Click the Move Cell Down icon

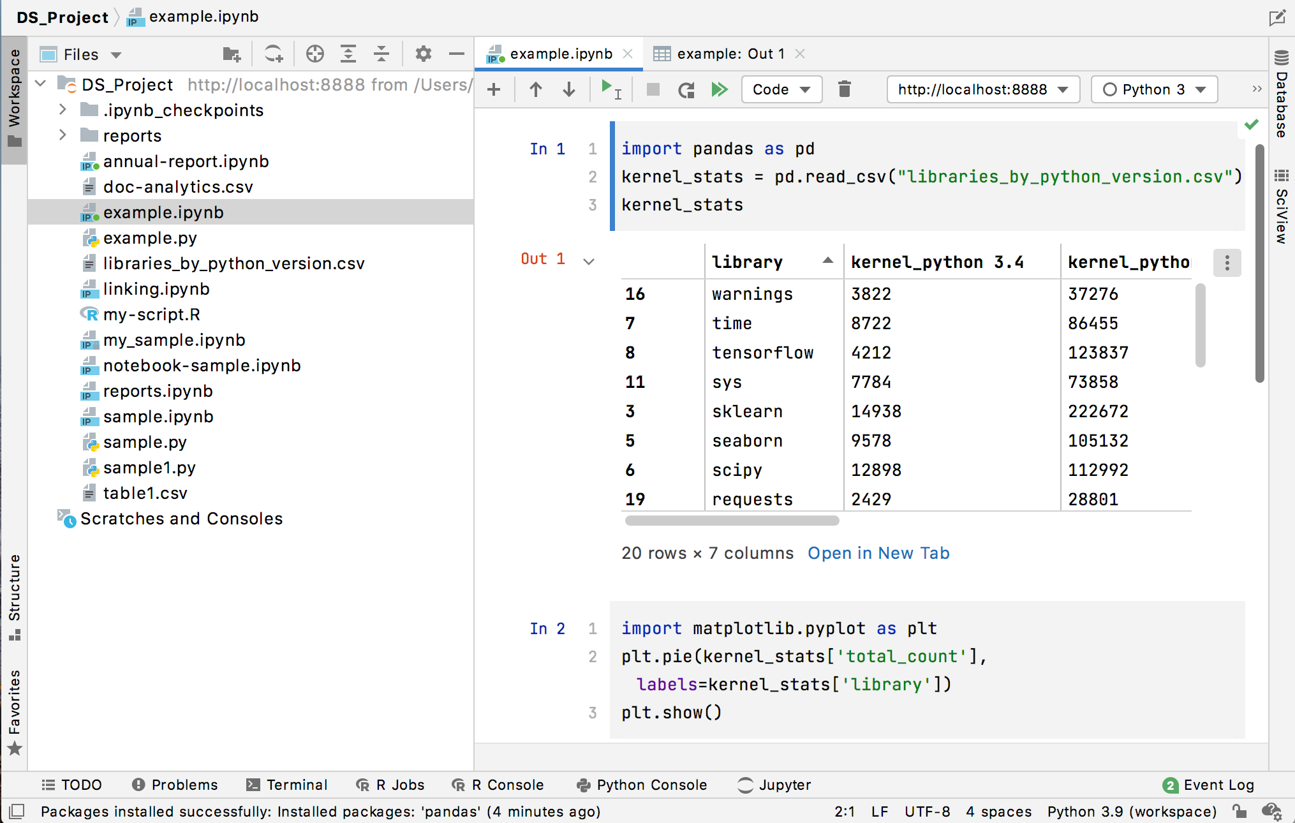(568, 88)
